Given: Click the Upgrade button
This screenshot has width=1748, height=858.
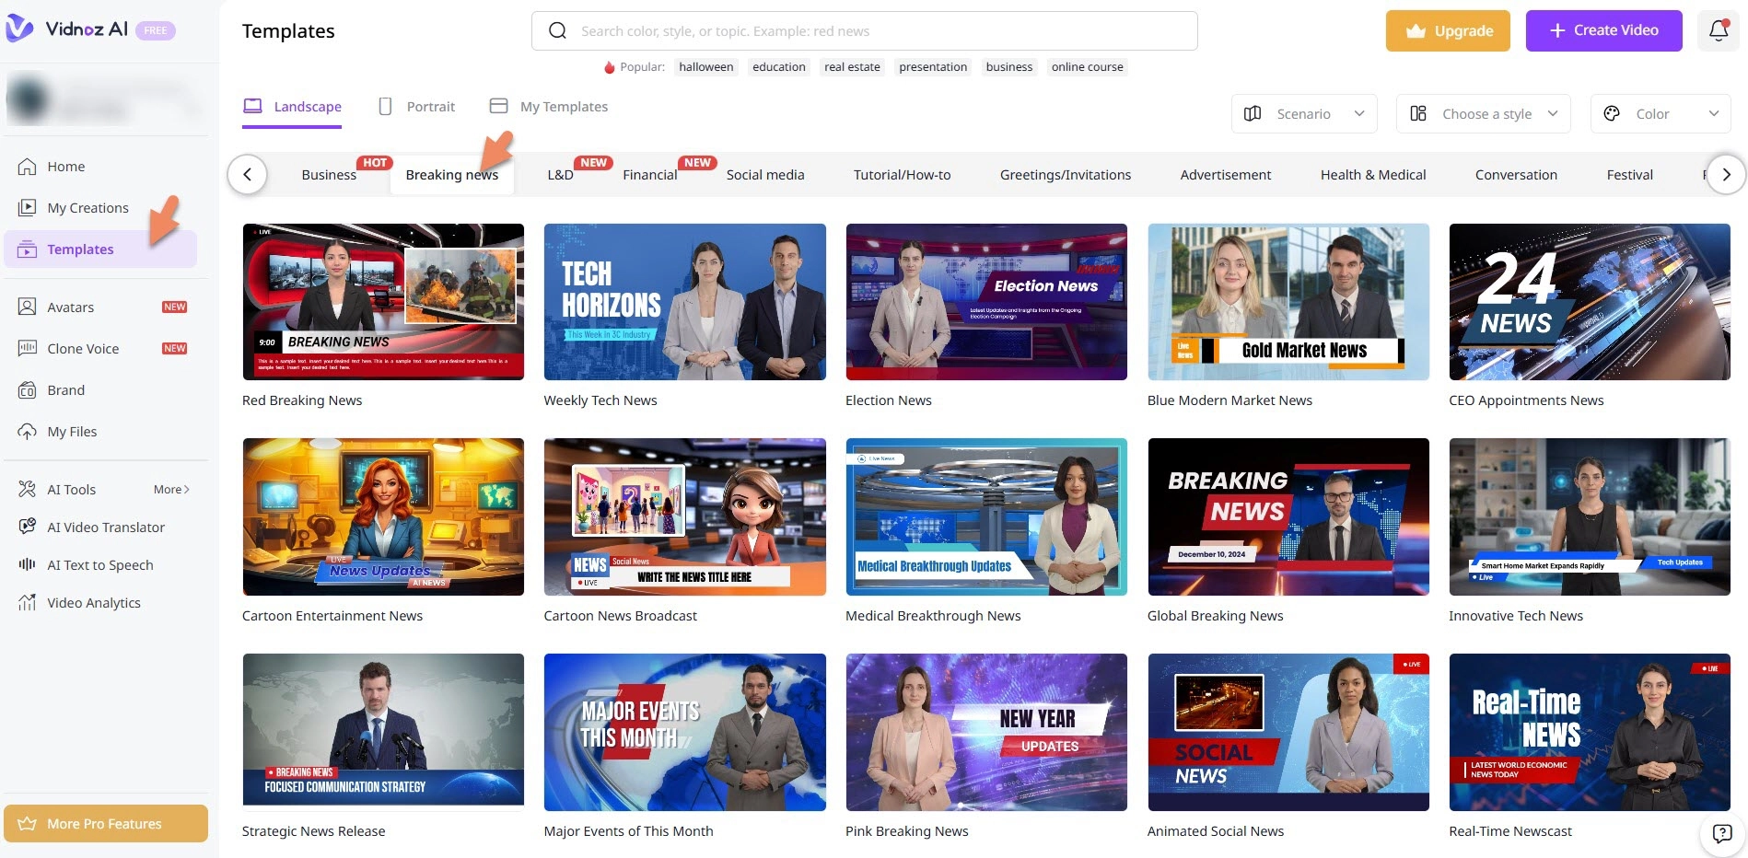Looking at the screenshot, I should pyautogui.click(x=1448, y=29).
